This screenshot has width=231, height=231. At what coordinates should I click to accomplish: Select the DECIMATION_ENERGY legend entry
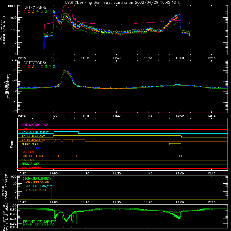[37, 178]
